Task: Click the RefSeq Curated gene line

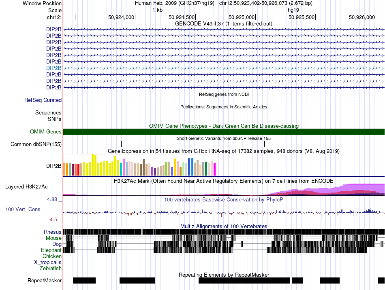Action: [x=224, y=100]
